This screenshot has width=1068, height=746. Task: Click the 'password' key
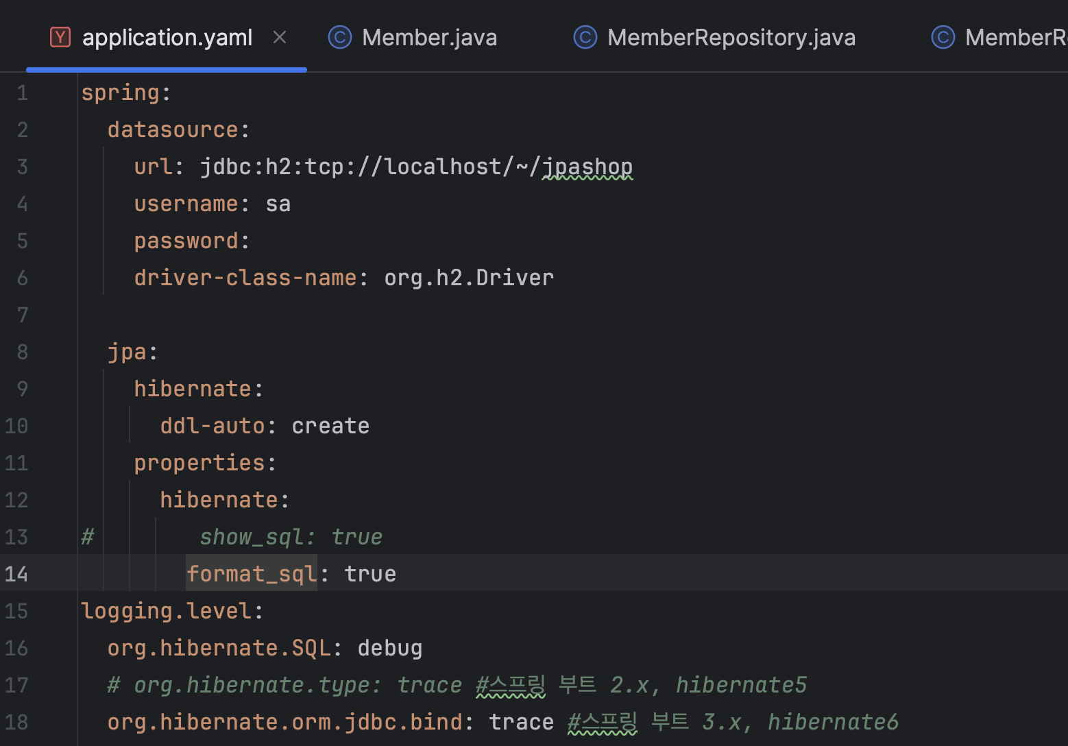(x=186, y=241)
